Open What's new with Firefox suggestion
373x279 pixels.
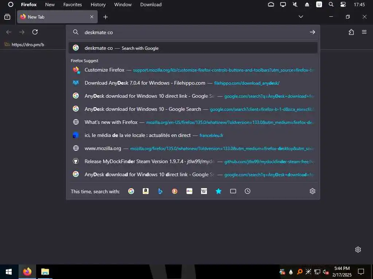[193, 122]
